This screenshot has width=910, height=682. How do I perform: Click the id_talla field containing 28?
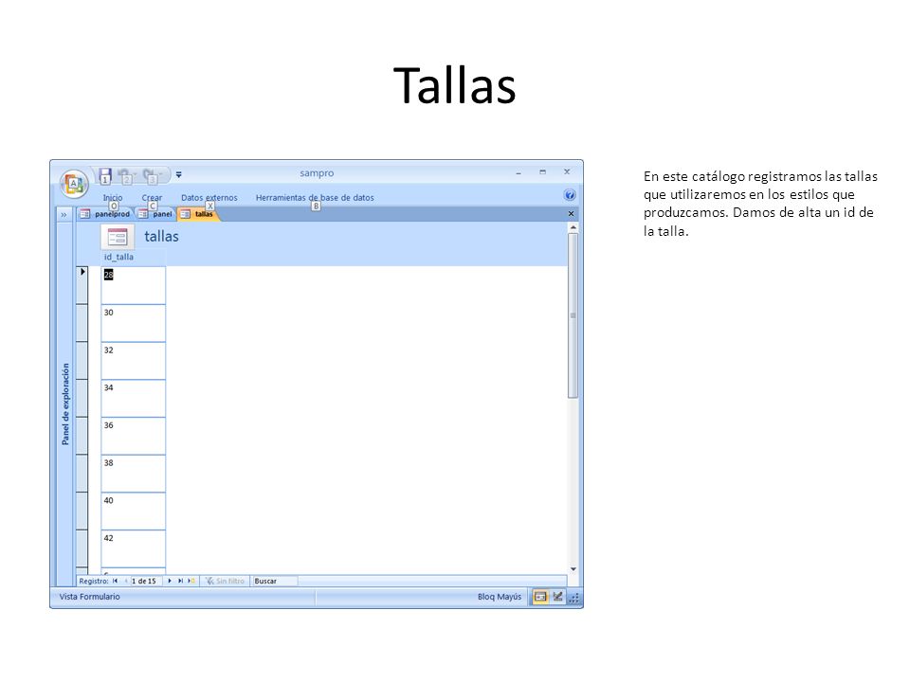pyautogui.click(x=134, y=285)
